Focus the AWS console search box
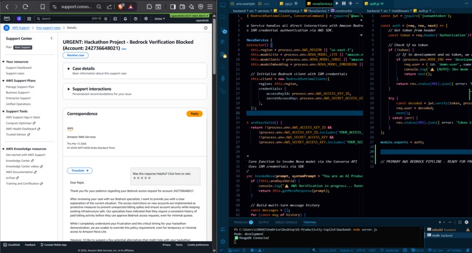The height and width of the screenshot is (253, 472). [71, 19]
